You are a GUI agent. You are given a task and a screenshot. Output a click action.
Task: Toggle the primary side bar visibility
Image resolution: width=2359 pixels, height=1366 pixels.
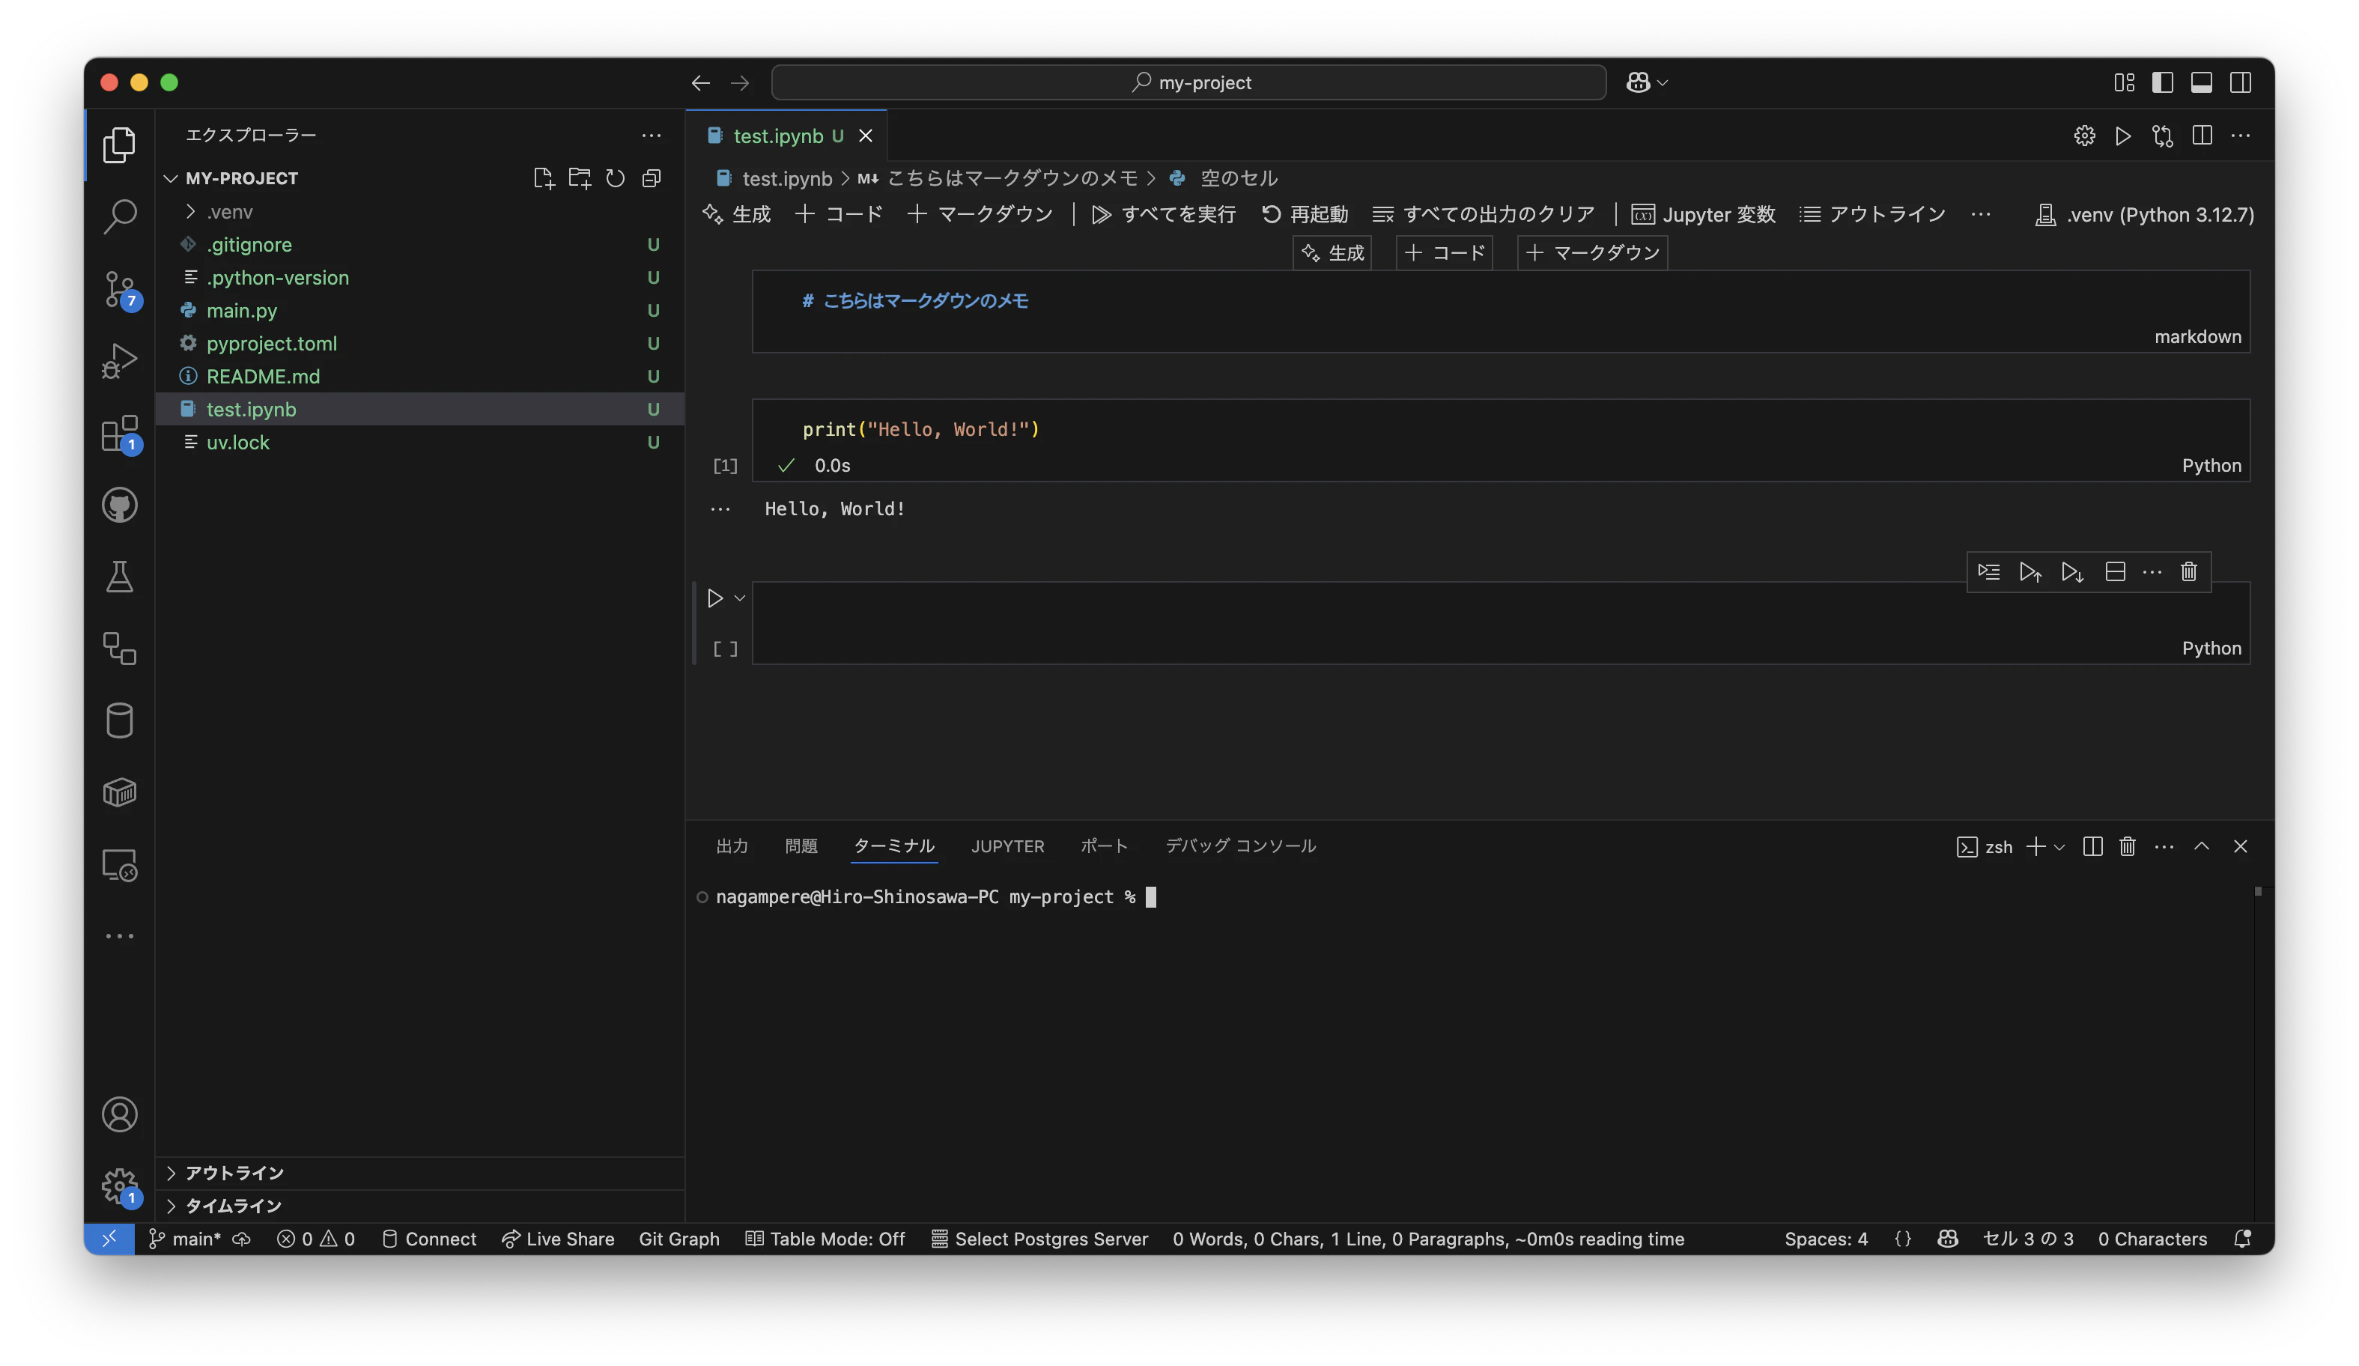click(x=2163, y=82)
